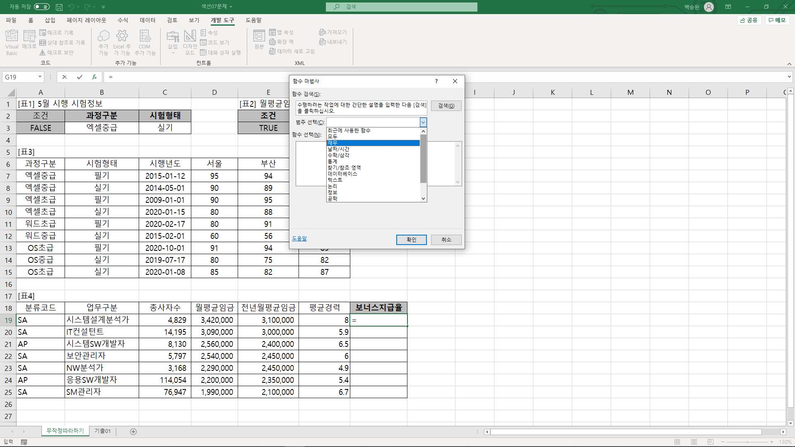Viewport: 795px width, 447px height.
Task: Open the Name Box dropdown arrow
Action: [x=40, y=77]
